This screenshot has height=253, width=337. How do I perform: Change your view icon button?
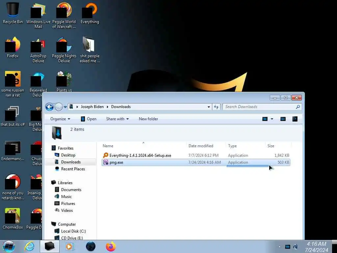(x=265, y=119)
